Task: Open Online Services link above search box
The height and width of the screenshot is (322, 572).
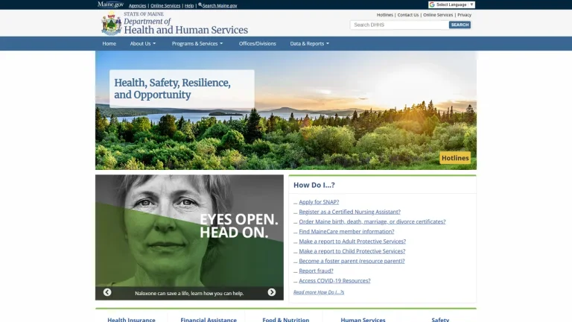Action: pos(438,15)
